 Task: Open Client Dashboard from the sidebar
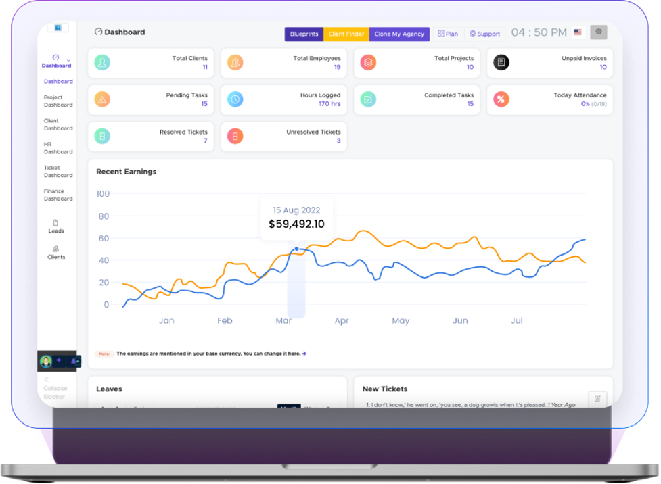[58, 124]
